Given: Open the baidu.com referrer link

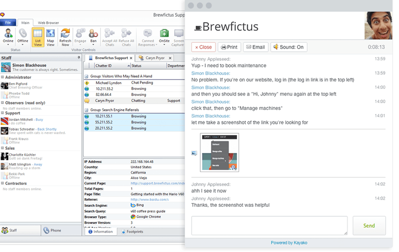Looking at the screenshot, I should click(x=150, y=200).
